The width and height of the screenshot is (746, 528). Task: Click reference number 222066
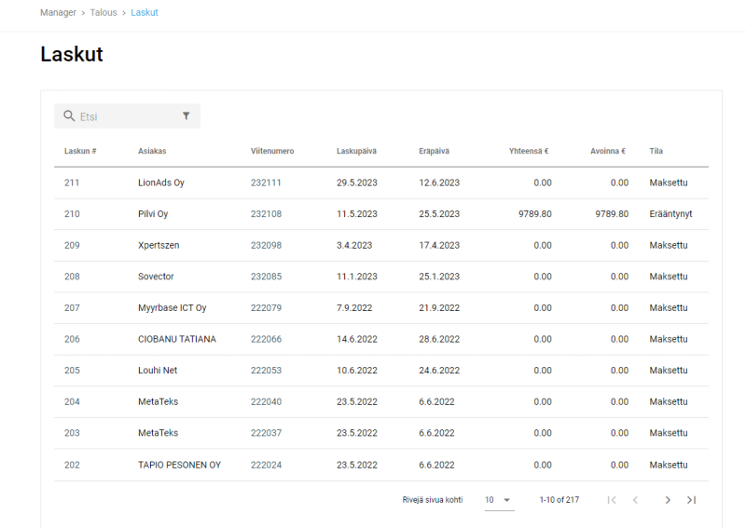pyautogui.click(x=266, y=339)
